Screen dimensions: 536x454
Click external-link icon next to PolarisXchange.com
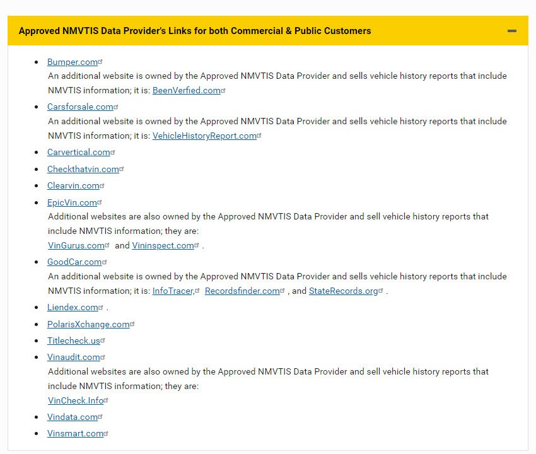click(132, 323)
